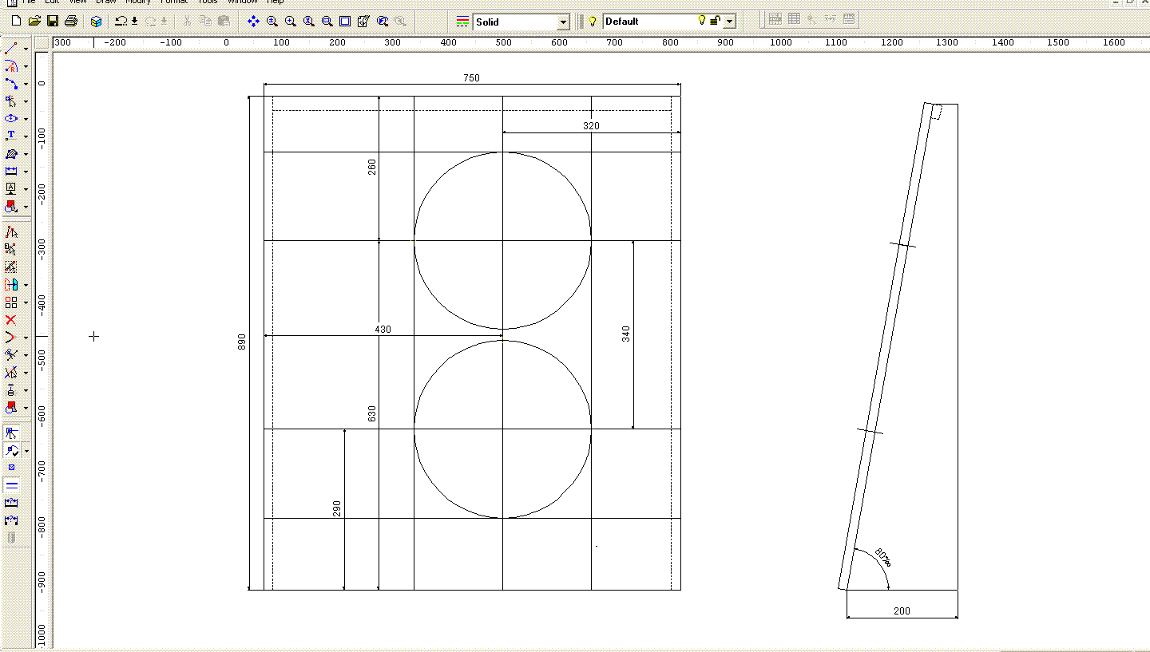Click the line style colored lines icon
1150x652 pixels.
pyautogui.click(x=463, y=22)
